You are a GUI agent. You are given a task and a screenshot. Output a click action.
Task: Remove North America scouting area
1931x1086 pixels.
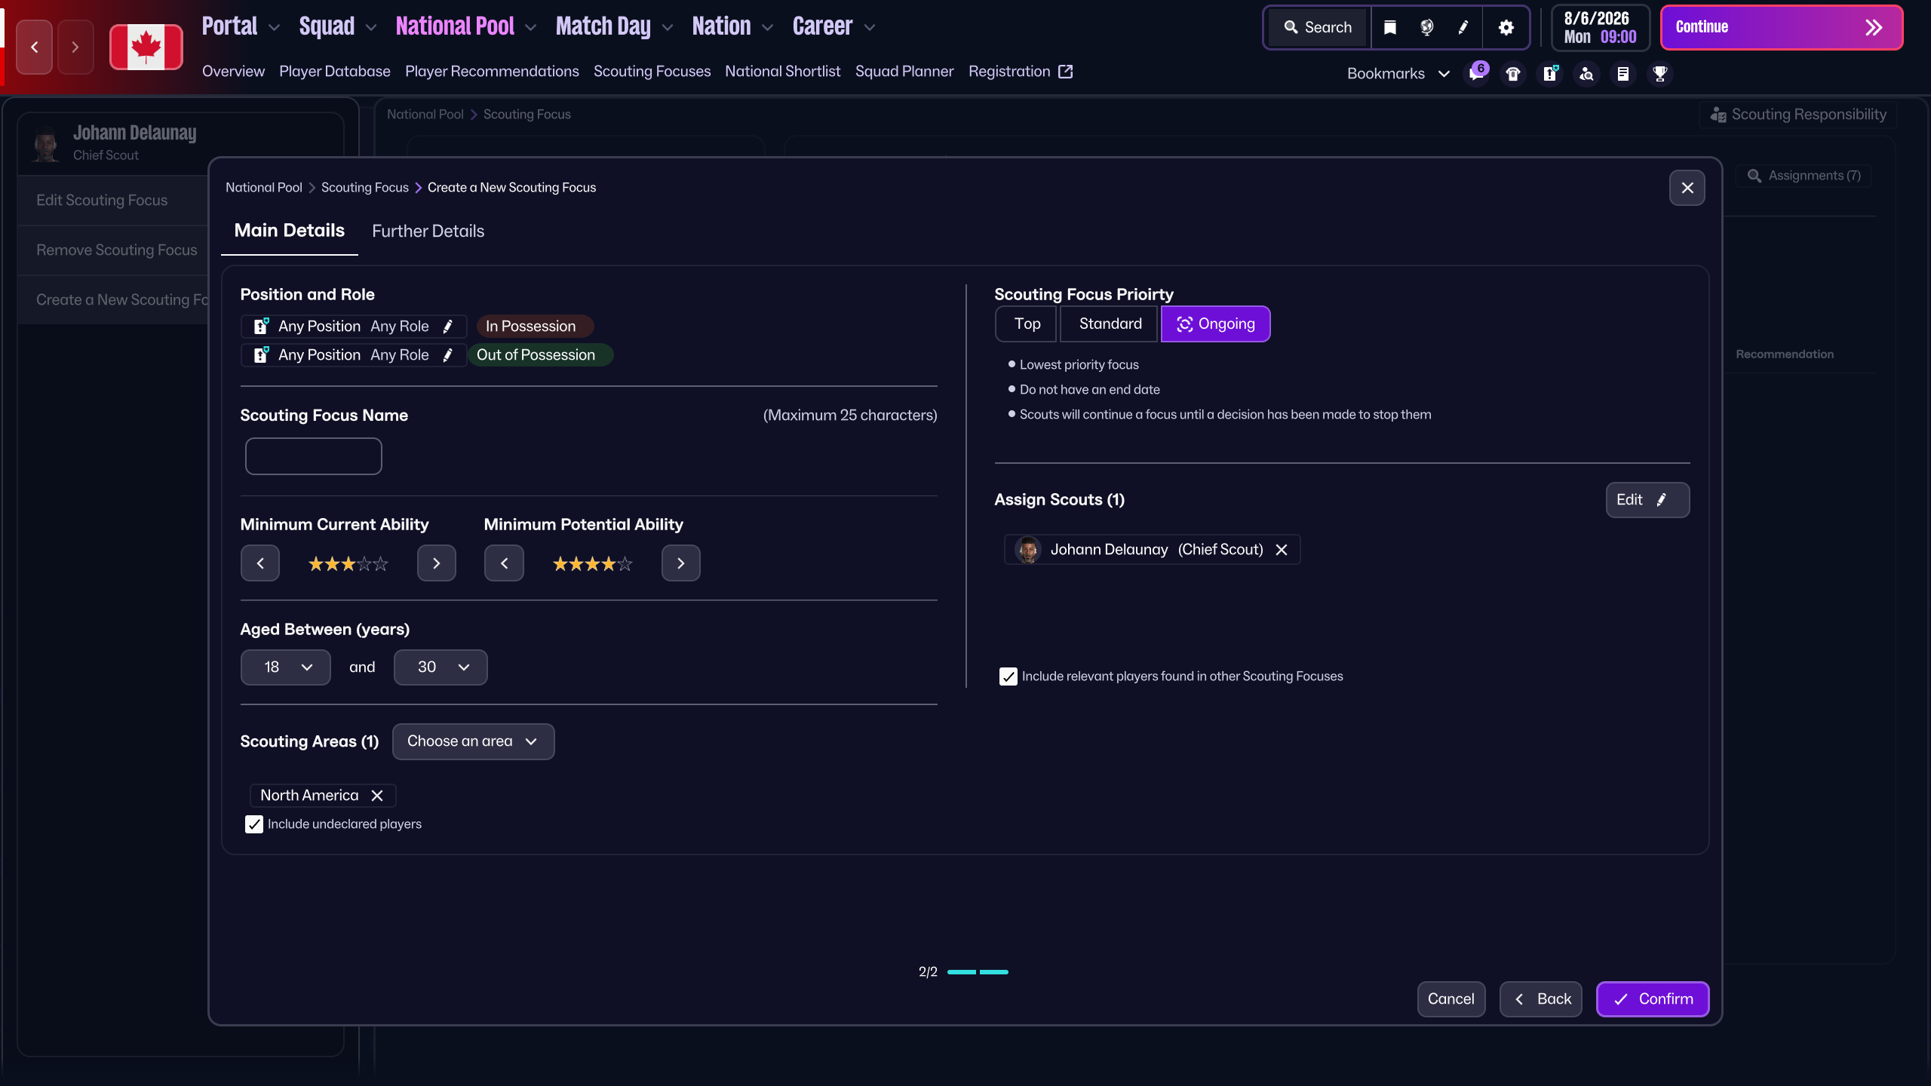(377, 795)
